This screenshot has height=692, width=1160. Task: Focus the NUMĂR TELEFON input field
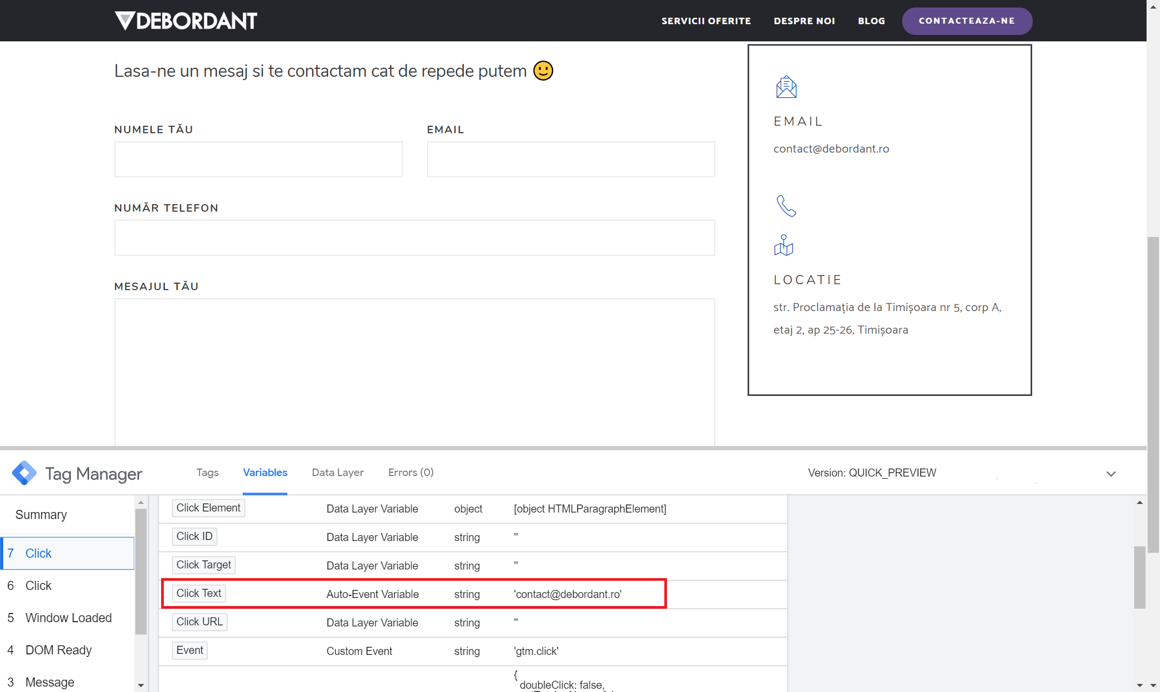414,237
